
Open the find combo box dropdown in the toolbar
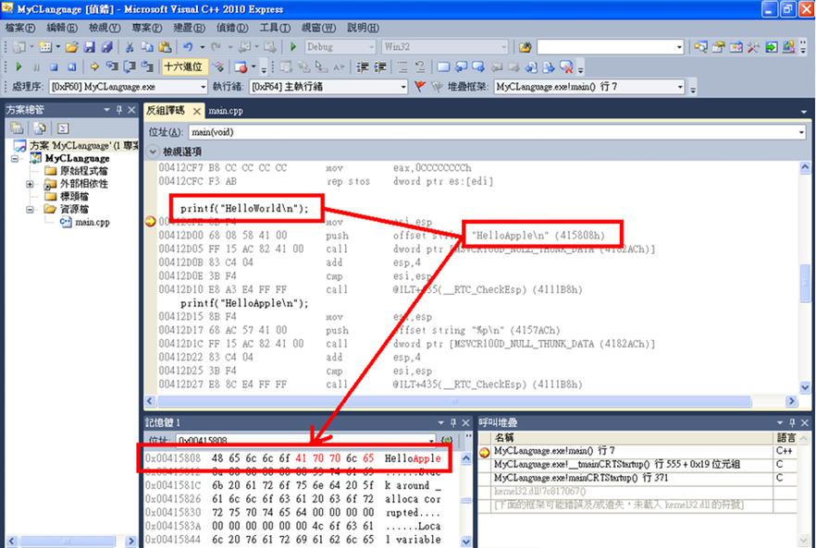[679, 47]
